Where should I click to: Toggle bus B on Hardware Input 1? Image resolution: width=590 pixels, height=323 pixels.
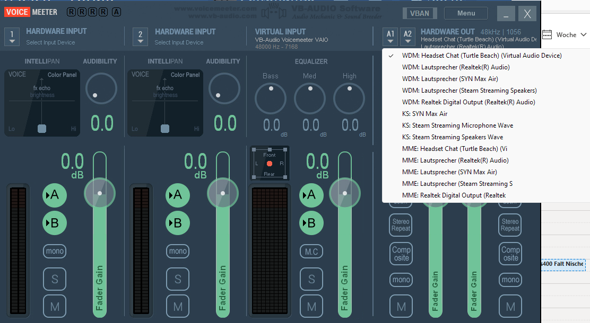(x=55, y=223)
